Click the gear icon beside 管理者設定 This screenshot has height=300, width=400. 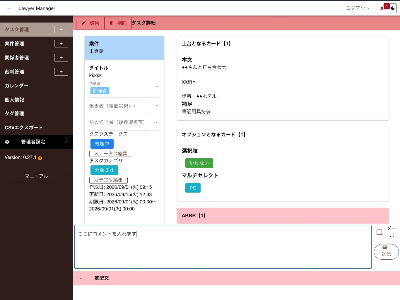[x=7, y=142]
